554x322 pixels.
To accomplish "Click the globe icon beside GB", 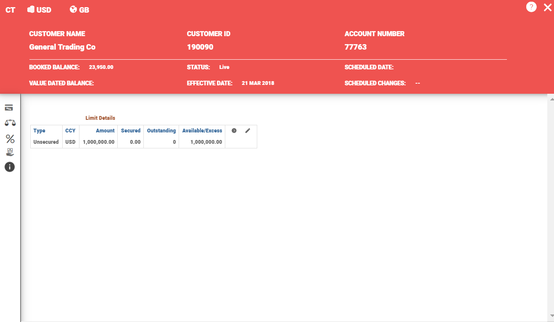I will pyautogui.click(x=73, y=10).
